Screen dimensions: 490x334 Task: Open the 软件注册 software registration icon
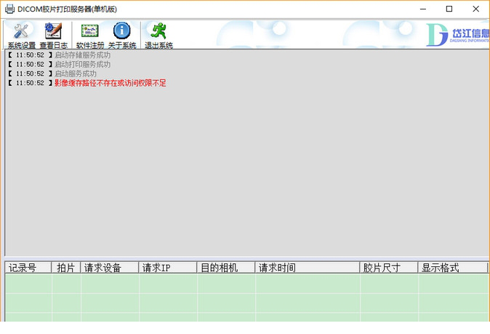(x=90, y=36)
